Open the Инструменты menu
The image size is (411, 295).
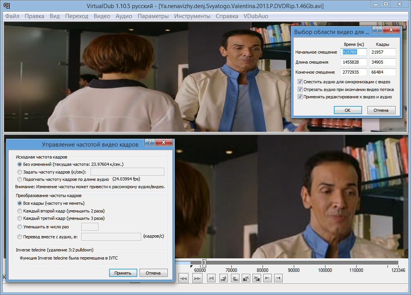tap(192, 16)
